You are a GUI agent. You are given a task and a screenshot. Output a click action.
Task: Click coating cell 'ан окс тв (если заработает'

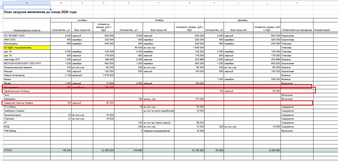pyautogui.click(x=158, y=111)
